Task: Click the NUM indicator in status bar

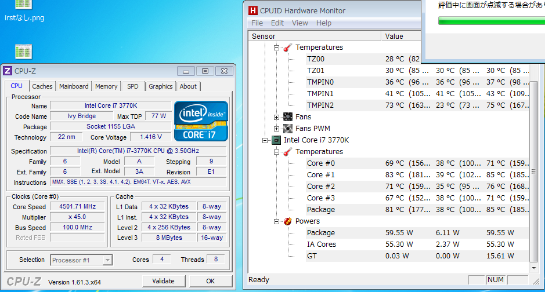Action: click(x=495, y=279)
